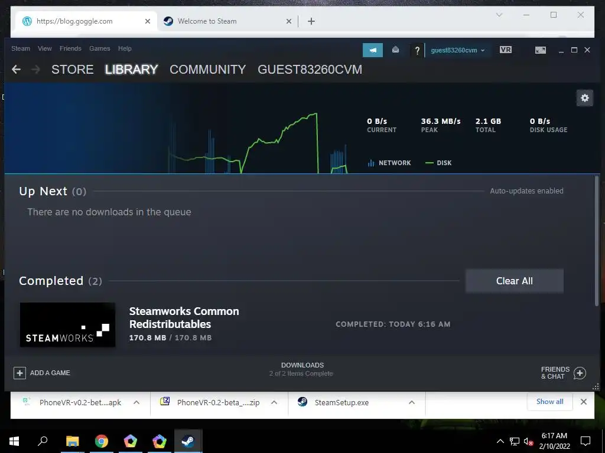Close the Welcome to Steam browser tab
The image size is (605, 453).
[x=288, y=21]
